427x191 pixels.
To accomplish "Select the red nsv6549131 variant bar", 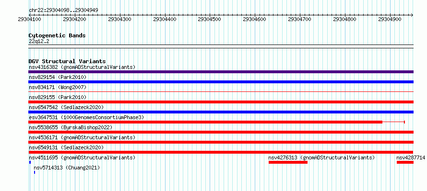I will [221, 152].
